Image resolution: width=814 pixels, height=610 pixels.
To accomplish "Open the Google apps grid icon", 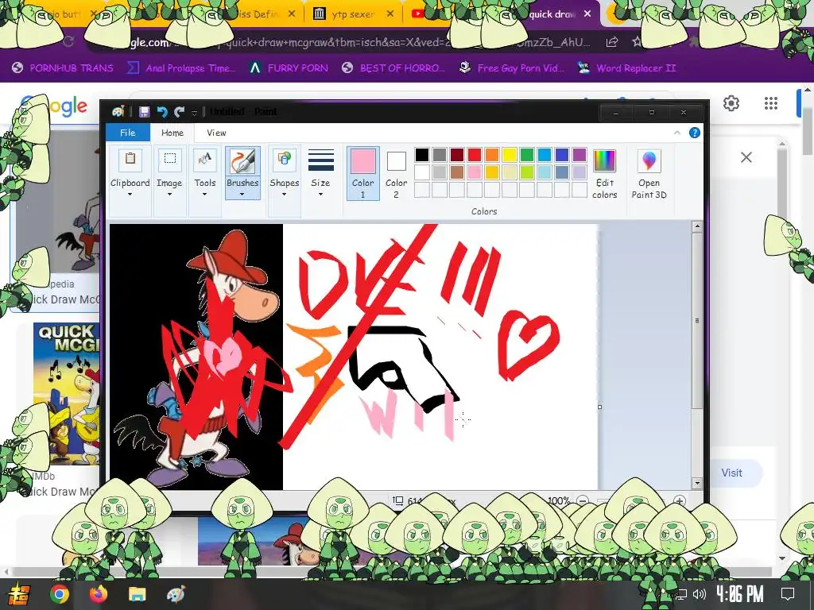I will (771, 103).
